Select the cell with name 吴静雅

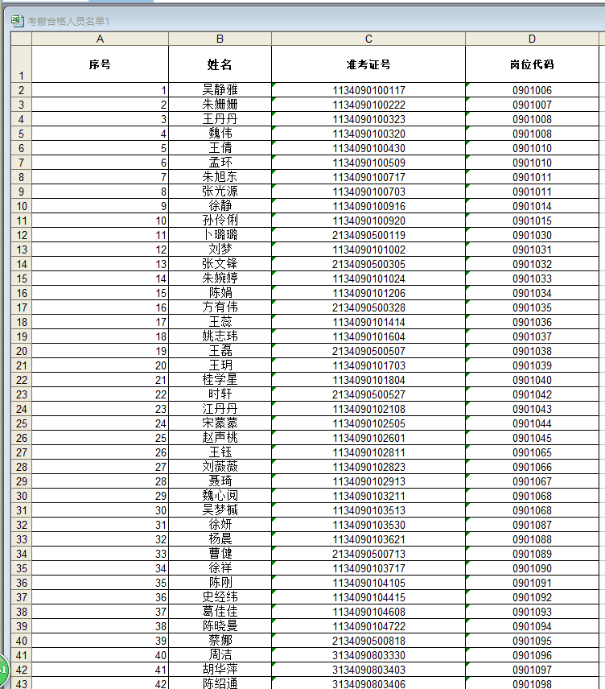(x=220, y=90)
